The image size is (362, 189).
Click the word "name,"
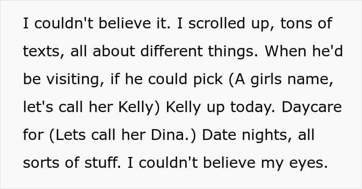310,80
